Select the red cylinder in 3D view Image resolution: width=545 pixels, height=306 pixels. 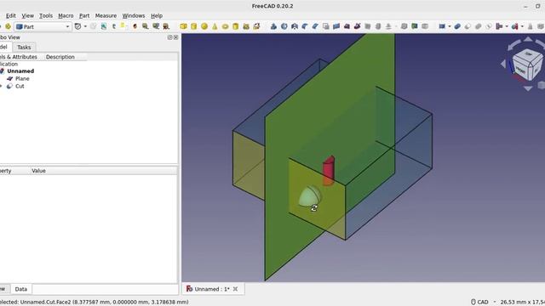coord(329,171)
